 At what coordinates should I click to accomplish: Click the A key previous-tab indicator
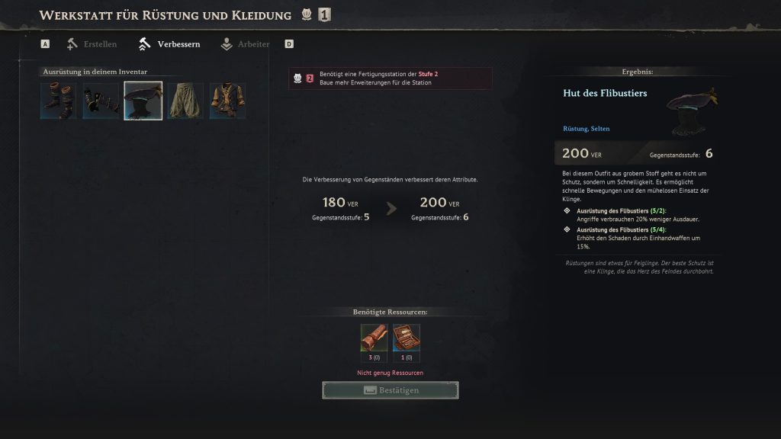45,44
